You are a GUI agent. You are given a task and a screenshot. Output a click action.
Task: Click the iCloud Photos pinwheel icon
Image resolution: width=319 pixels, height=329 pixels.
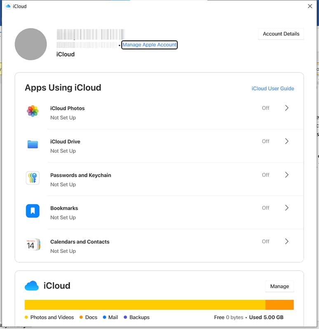point(33,111)
